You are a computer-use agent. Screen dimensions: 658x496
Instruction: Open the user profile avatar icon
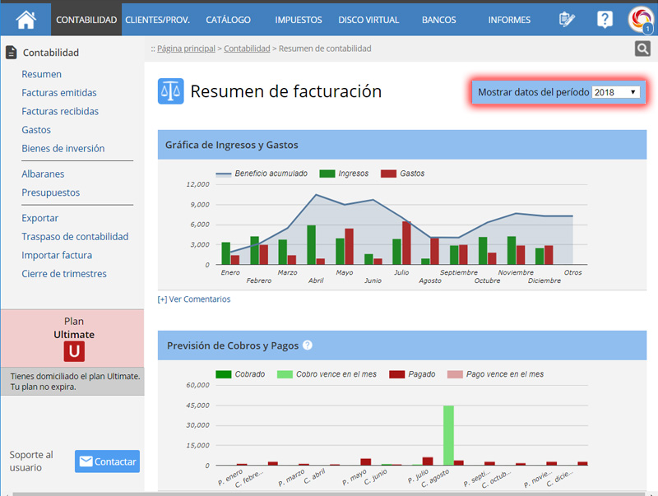pyautogui.click(x=640, y=19)
